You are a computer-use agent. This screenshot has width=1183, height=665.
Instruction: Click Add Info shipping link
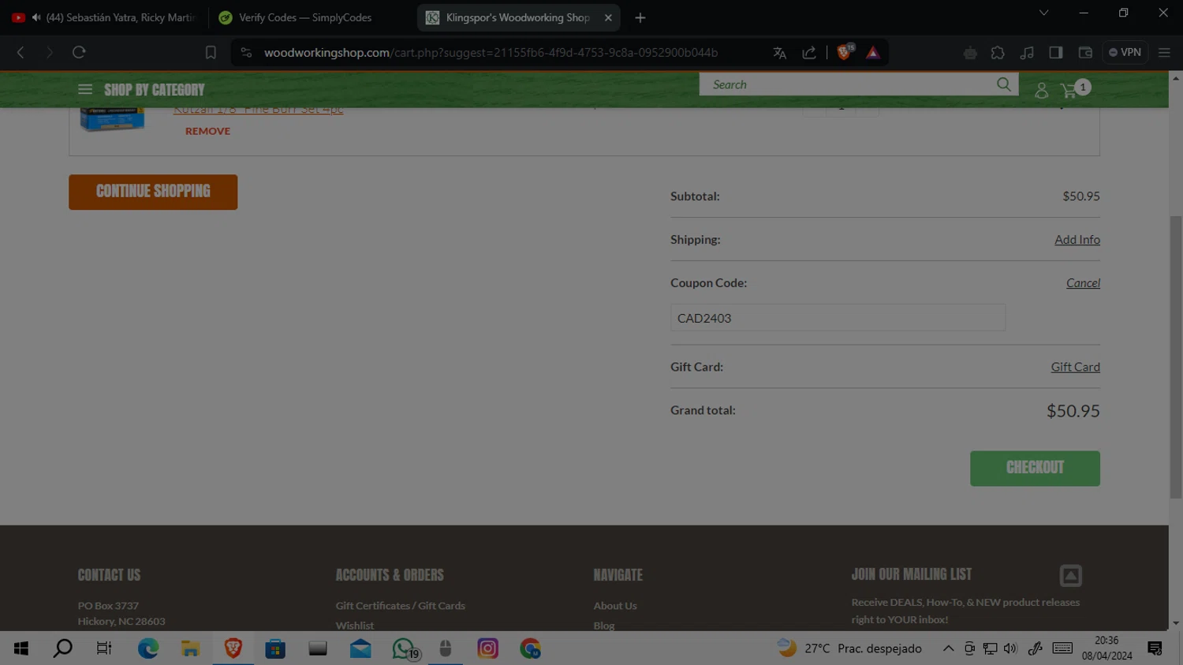coord(1077,240)
